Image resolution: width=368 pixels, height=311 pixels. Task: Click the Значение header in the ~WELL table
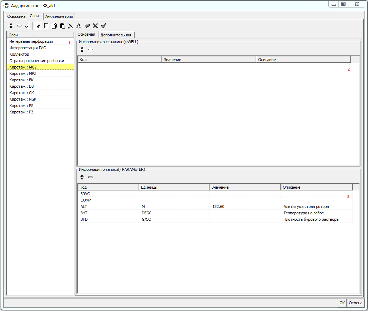(x=209, y=60)
